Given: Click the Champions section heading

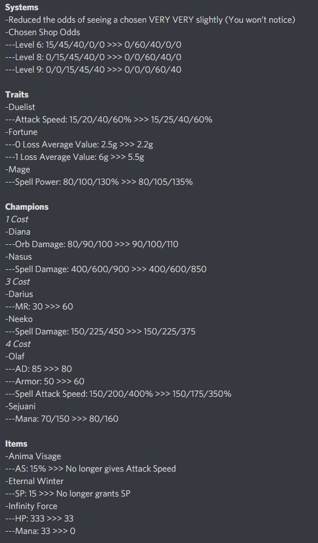Looking at the screenshot, I should click(x=27, y=207).
